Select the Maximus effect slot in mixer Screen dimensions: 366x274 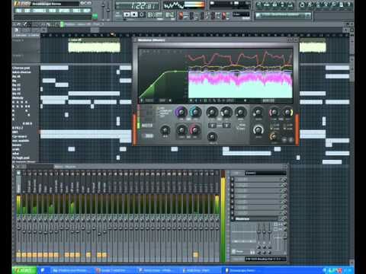pos(257,218)
